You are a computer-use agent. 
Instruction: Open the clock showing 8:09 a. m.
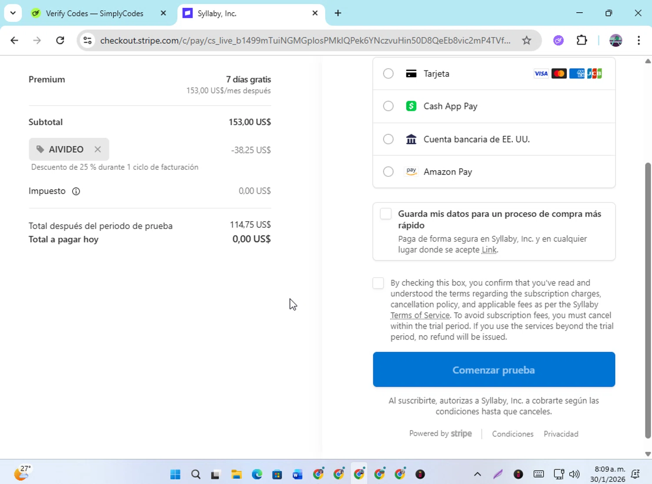click(x=608, y=474)
